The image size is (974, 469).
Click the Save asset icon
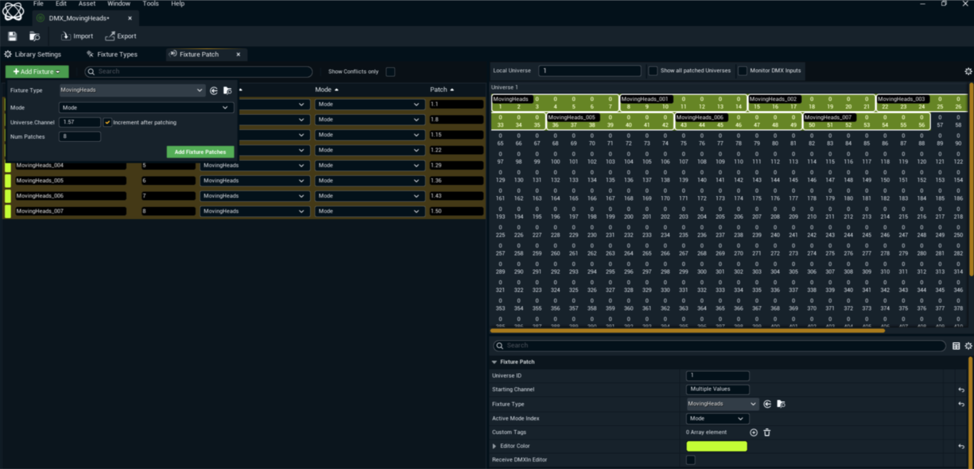[12, 36]
